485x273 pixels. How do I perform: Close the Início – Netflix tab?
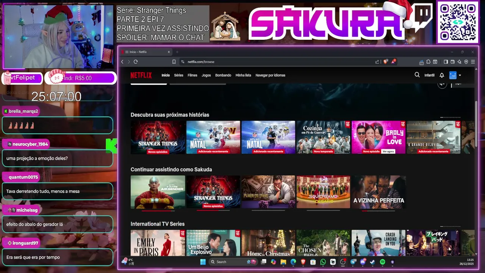169,52
